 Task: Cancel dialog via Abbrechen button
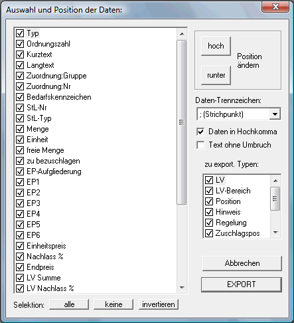pos(242,263)
